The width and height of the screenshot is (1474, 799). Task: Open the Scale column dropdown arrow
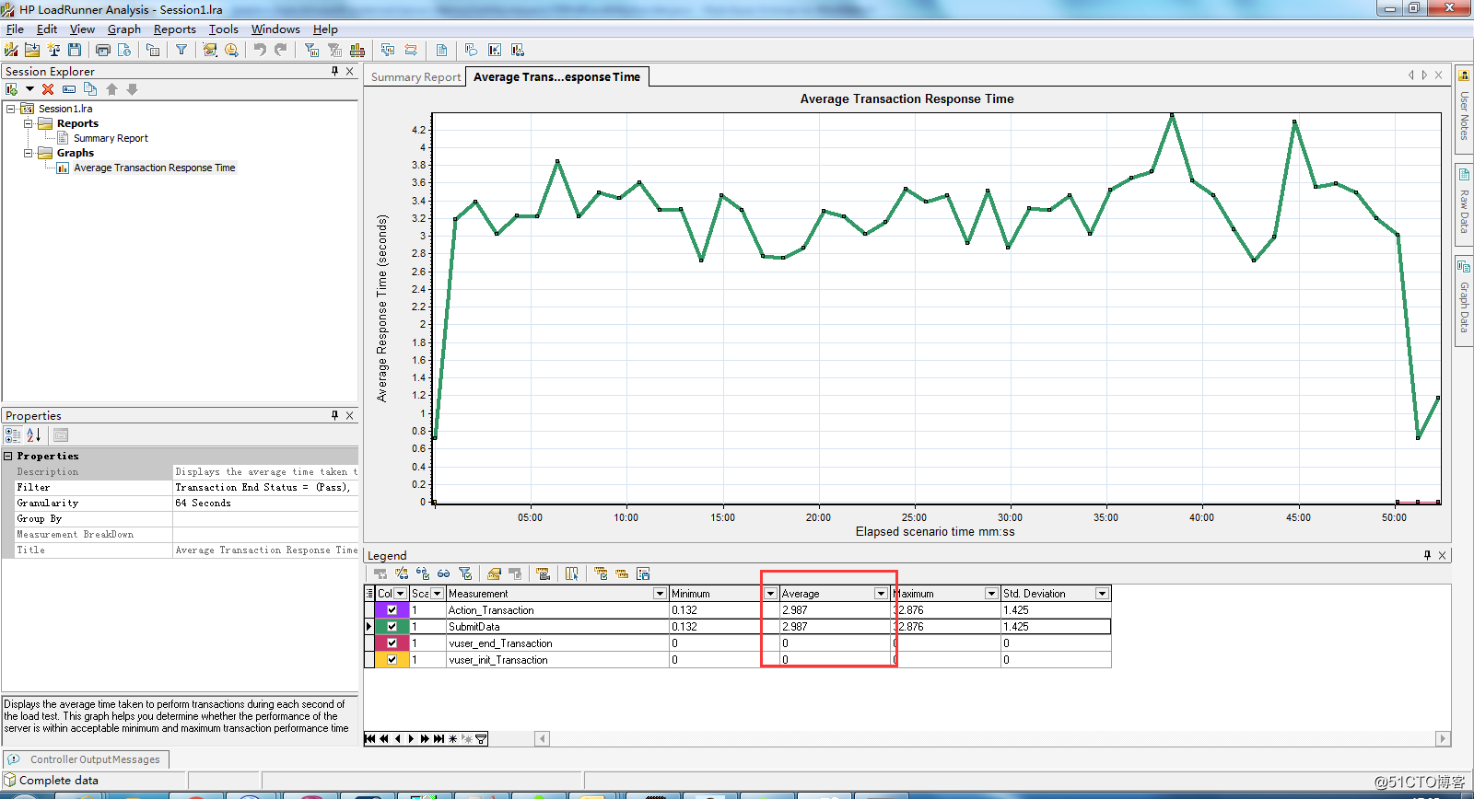pyautogui.click(x=438, y=594)
